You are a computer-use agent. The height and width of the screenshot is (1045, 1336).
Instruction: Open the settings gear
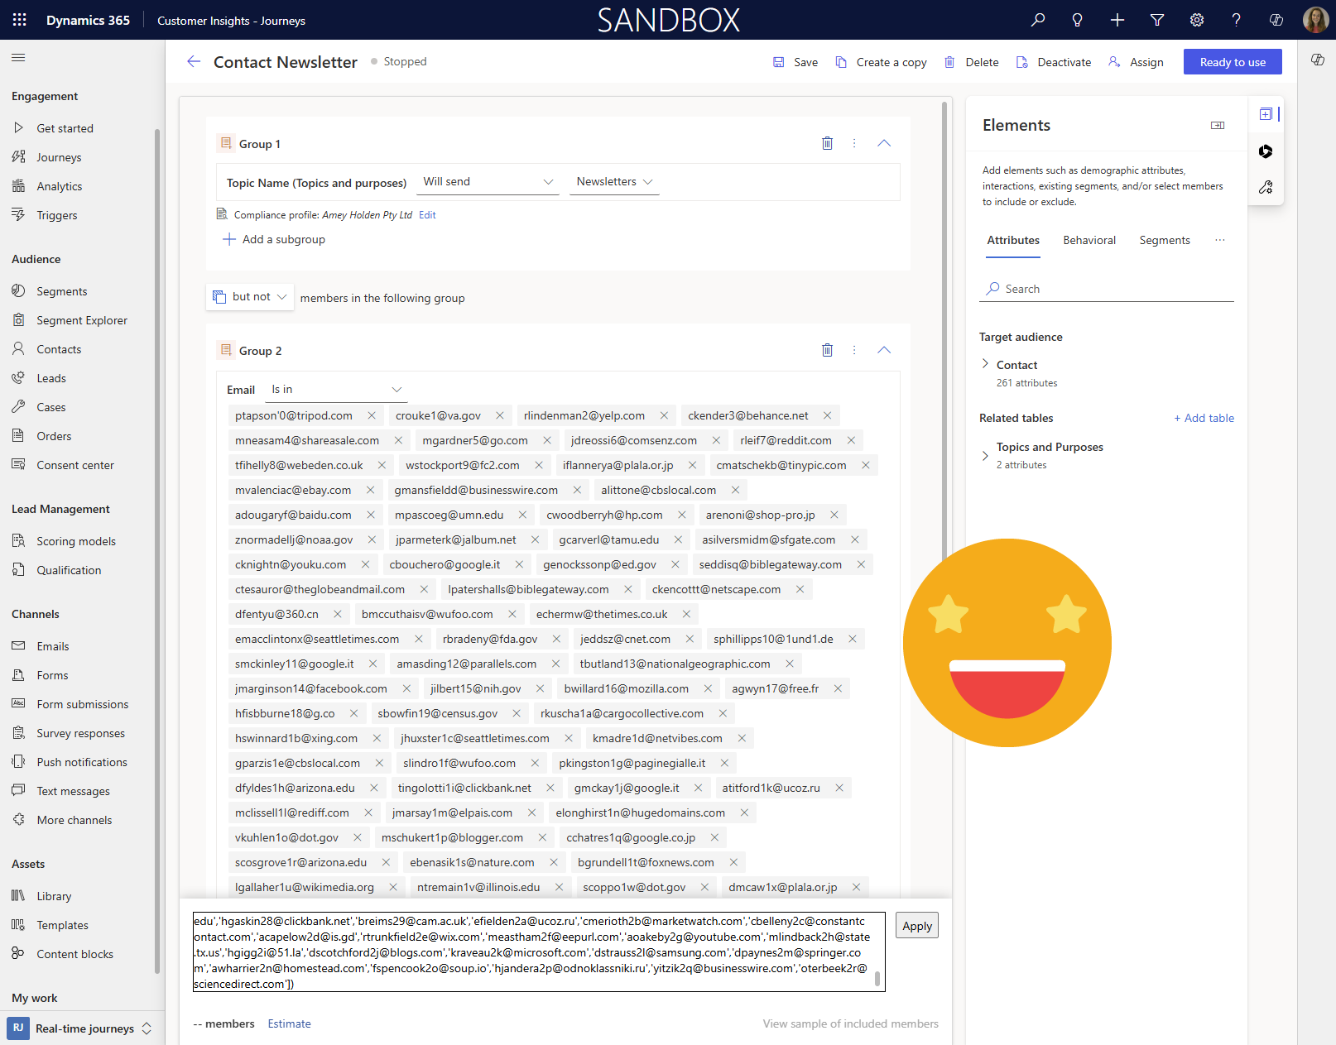1197,20
